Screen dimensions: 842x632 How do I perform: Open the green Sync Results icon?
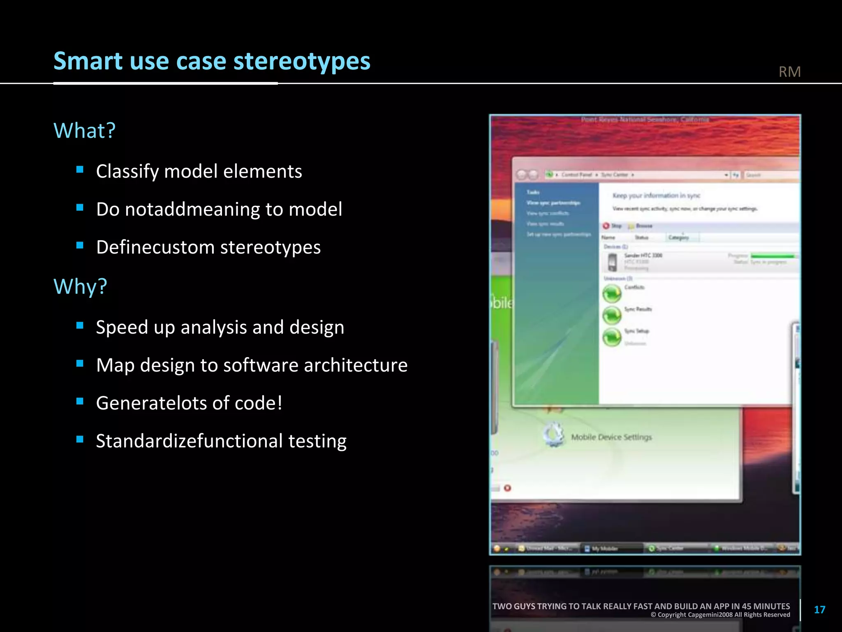[x=612, y=316]
